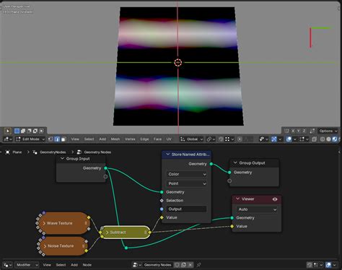Image resolution: width=342 pixels, height=270 pixels.
Task: Click the Options button in viewport
Action: [328, 131]
